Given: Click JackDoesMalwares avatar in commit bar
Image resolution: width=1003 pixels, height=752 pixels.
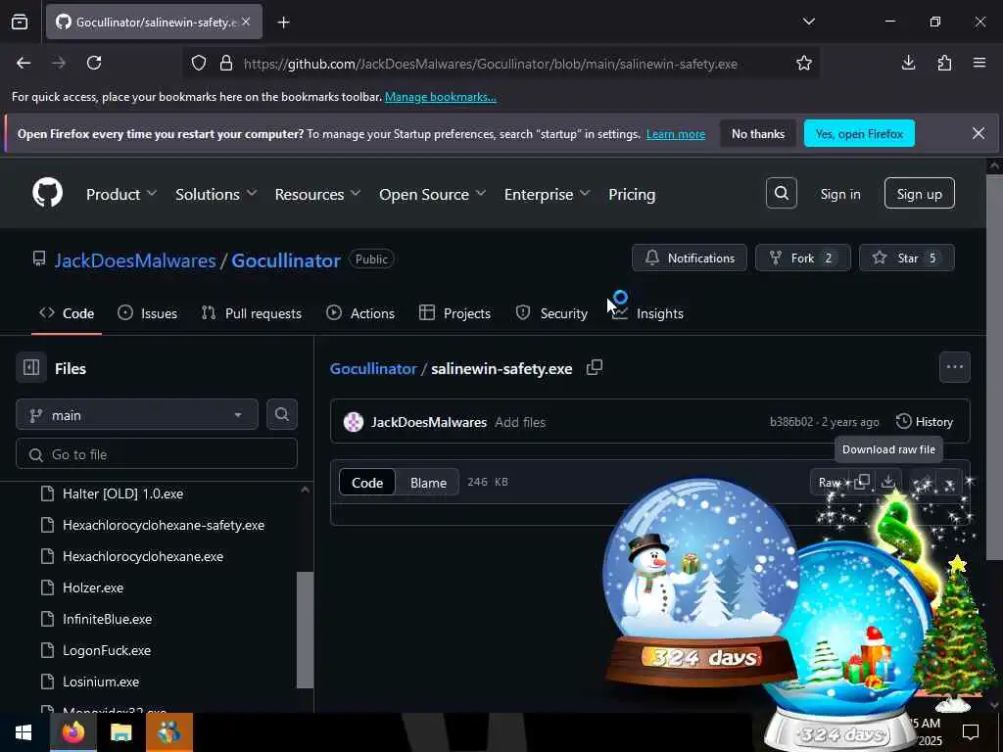Looking at the screenshot, I should click(x=353, y=422).
